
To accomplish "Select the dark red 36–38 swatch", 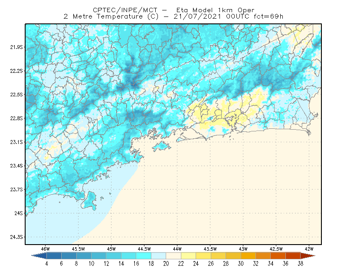I will point(293,256).
